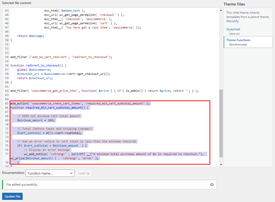Click the File edited successfully message text

pos(22,185)
